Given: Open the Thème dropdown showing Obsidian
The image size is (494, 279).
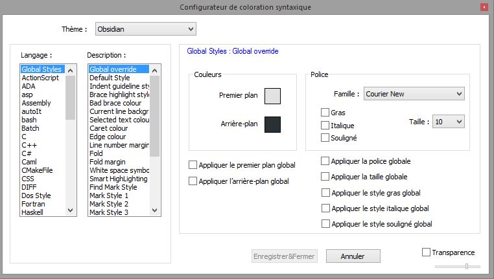Looking at the screenshot, I should coord(145,29).
